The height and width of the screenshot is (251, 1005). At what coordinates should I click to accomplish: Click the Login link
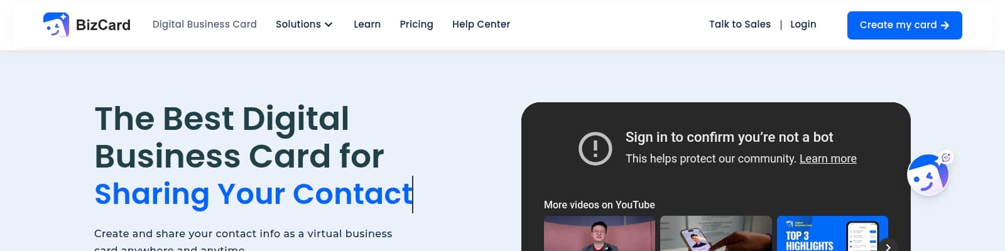[803, 24]
